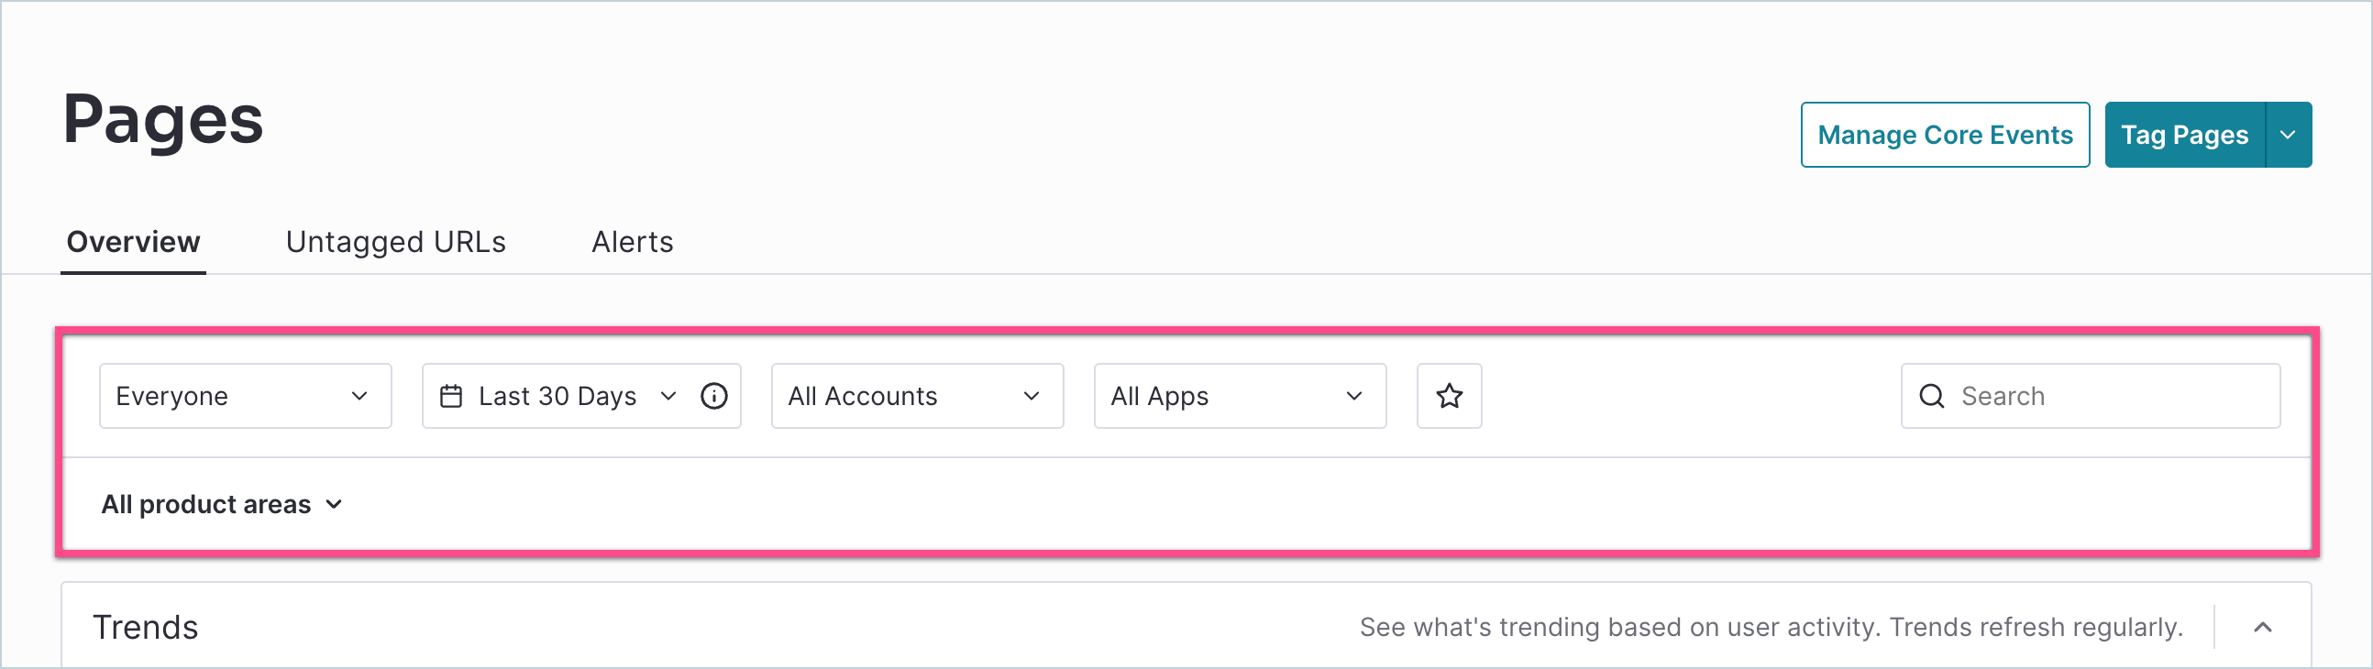Click the date range info icon
The height and width of the screenshot is (669, 2373).
(x=714, y=396)
